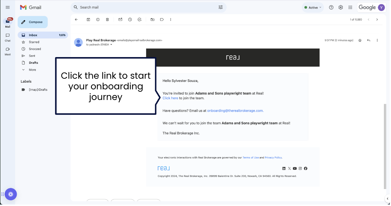This screenshot has width=391, height=206.
Task: Open the Inbox folder
Action: click(43, 35)
